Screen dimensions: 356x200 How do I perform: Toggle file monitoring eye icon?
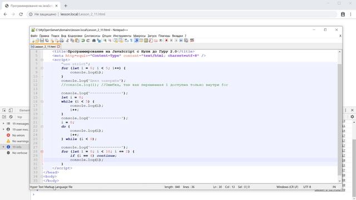pos(161,41)
